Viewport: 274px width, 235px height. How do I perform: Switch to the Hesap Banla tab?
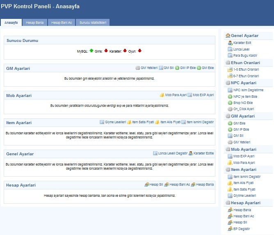click(34, 23)
